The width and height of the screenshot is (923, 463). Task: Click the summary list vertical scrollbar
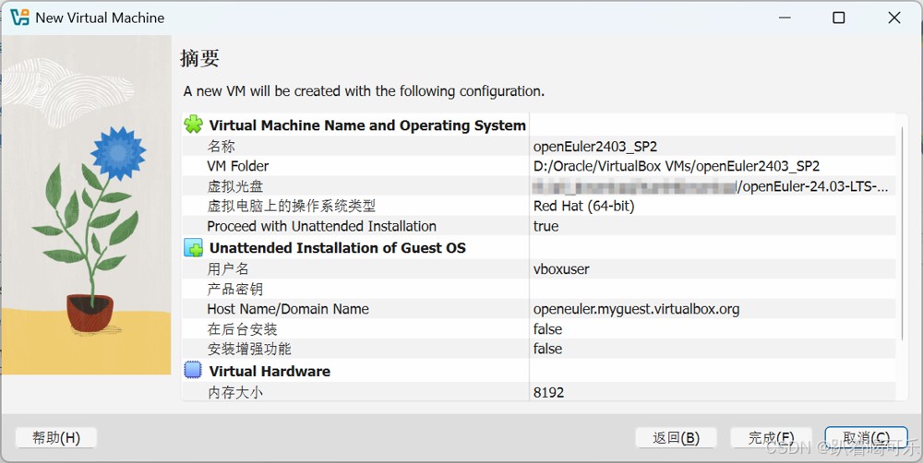[901, 231]
